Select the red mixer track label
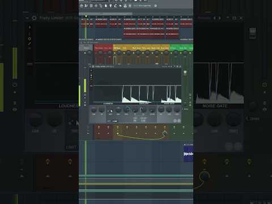Viewport: 272px width, 204px height. (103, 48)
